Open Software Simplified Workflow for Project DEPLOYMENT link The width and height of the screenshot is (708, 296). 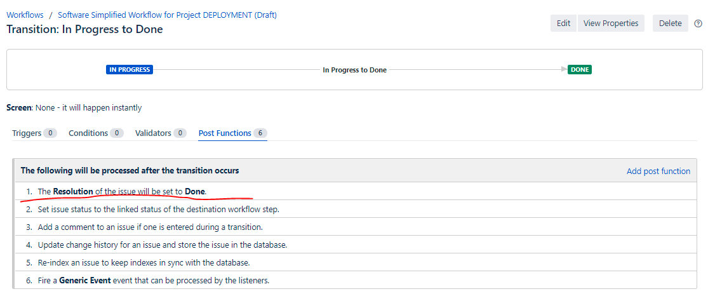coord(167,15)
